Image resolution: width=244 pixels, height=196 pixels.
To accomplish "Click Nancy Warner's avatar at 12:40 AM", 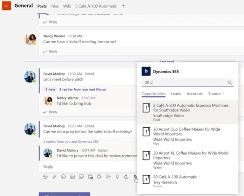I will (x=48, y=101).
